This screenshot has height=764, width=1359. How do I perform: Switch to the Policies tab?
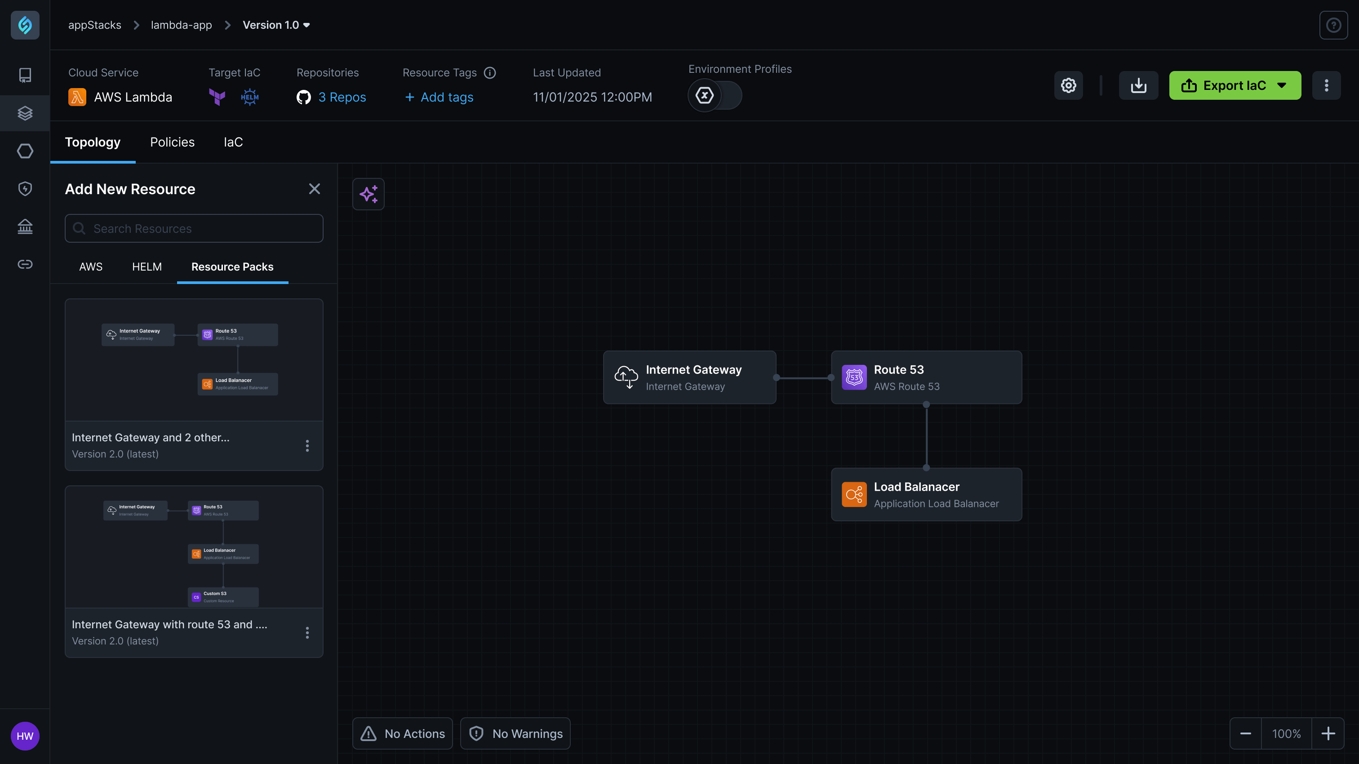(x=173, y=142)
